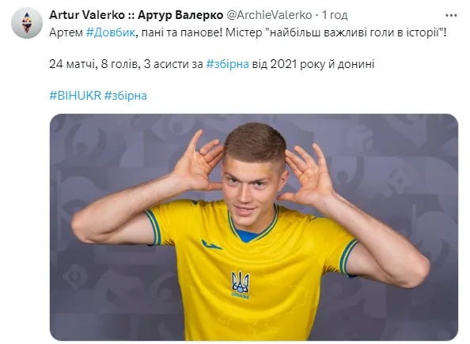Open the @ArchieValerko handle link
Viewport: 470px width, 344px height.
(x=269, y=15)
